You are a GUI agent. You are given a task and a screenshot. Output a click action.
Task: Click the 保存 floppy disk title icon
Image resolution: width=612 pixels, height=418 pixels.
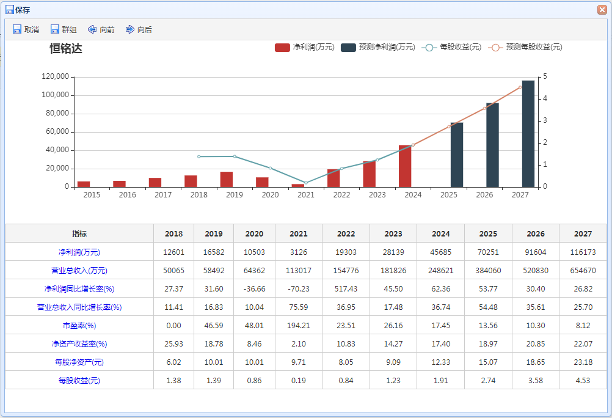coord(10,10)
